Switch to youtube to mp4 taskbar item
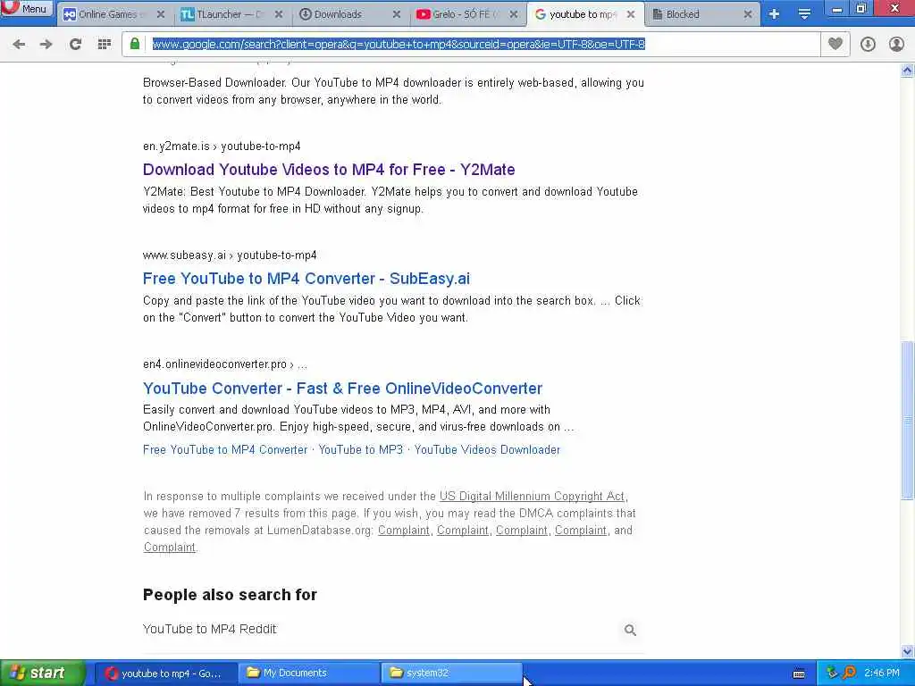This screenshot has height=686, width=915. coord(165,673)
